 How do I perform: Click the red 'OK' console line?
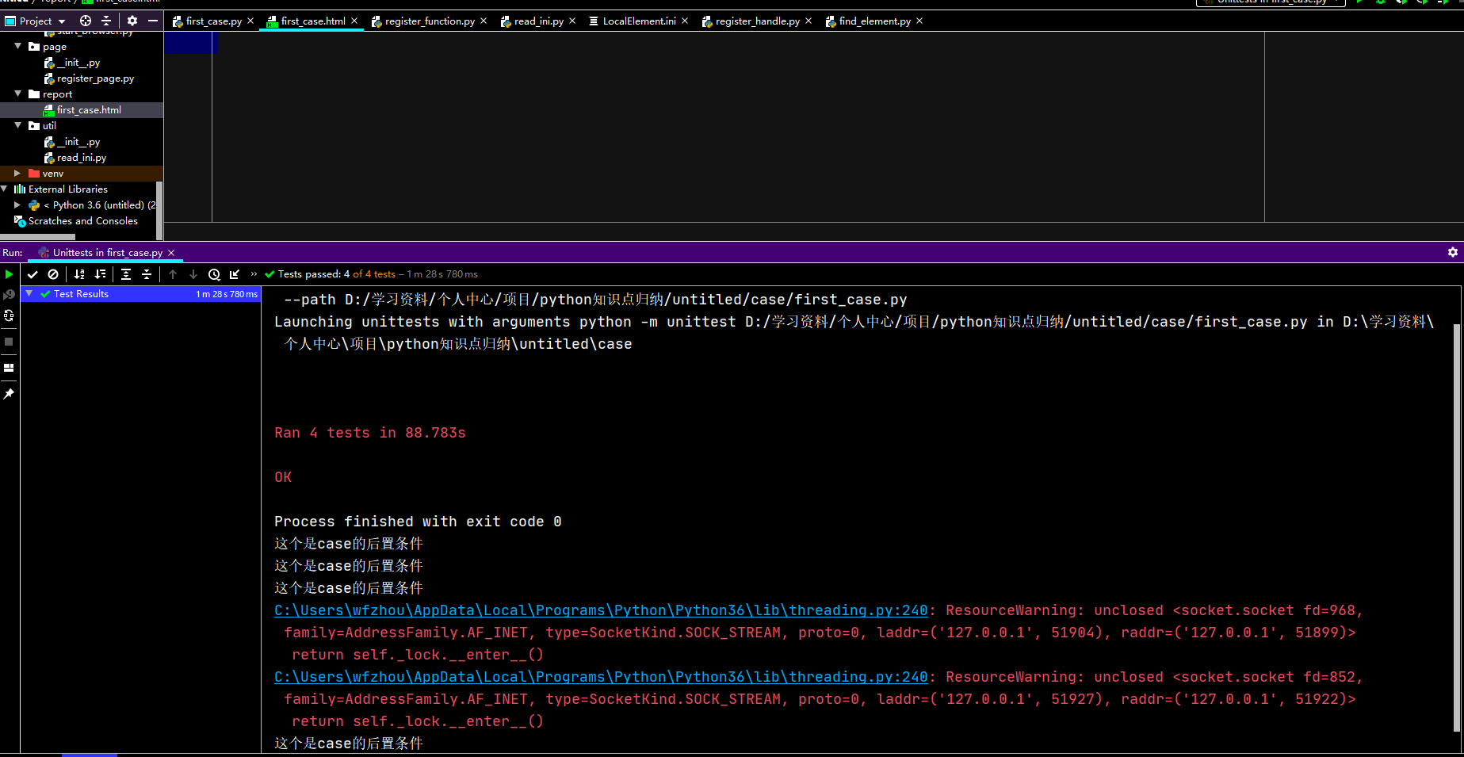pos(283,477)
